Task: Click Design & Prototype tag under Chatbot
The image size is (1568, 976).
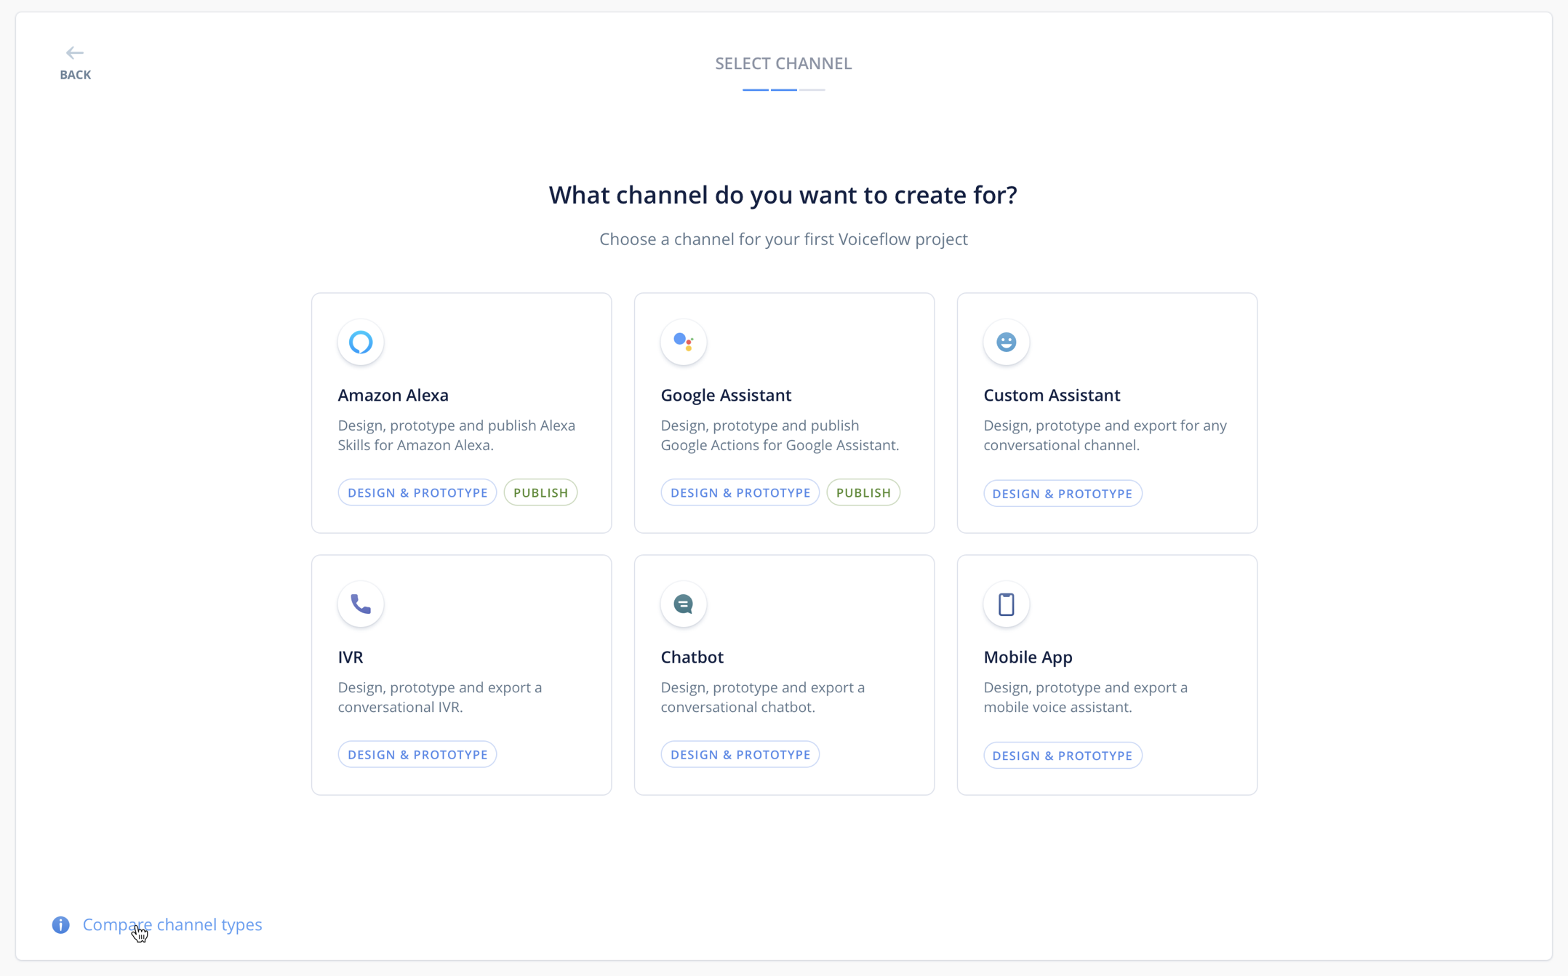Action: 740,754
